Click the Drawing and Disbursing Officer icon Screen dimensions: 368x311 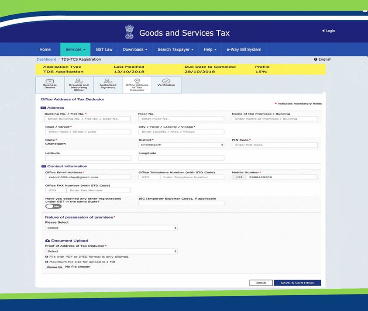click(79, 81)
